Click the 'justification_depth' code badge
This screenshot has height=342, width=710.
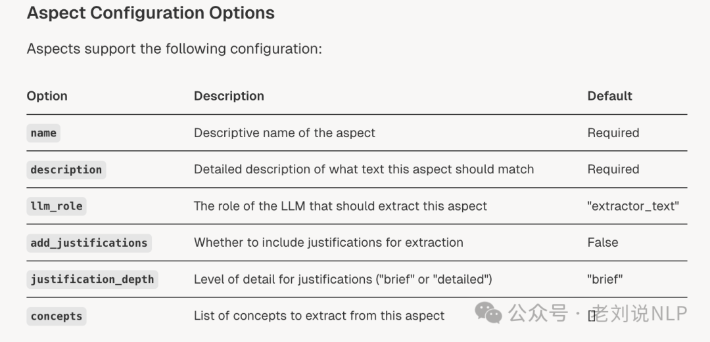[93, 280]
